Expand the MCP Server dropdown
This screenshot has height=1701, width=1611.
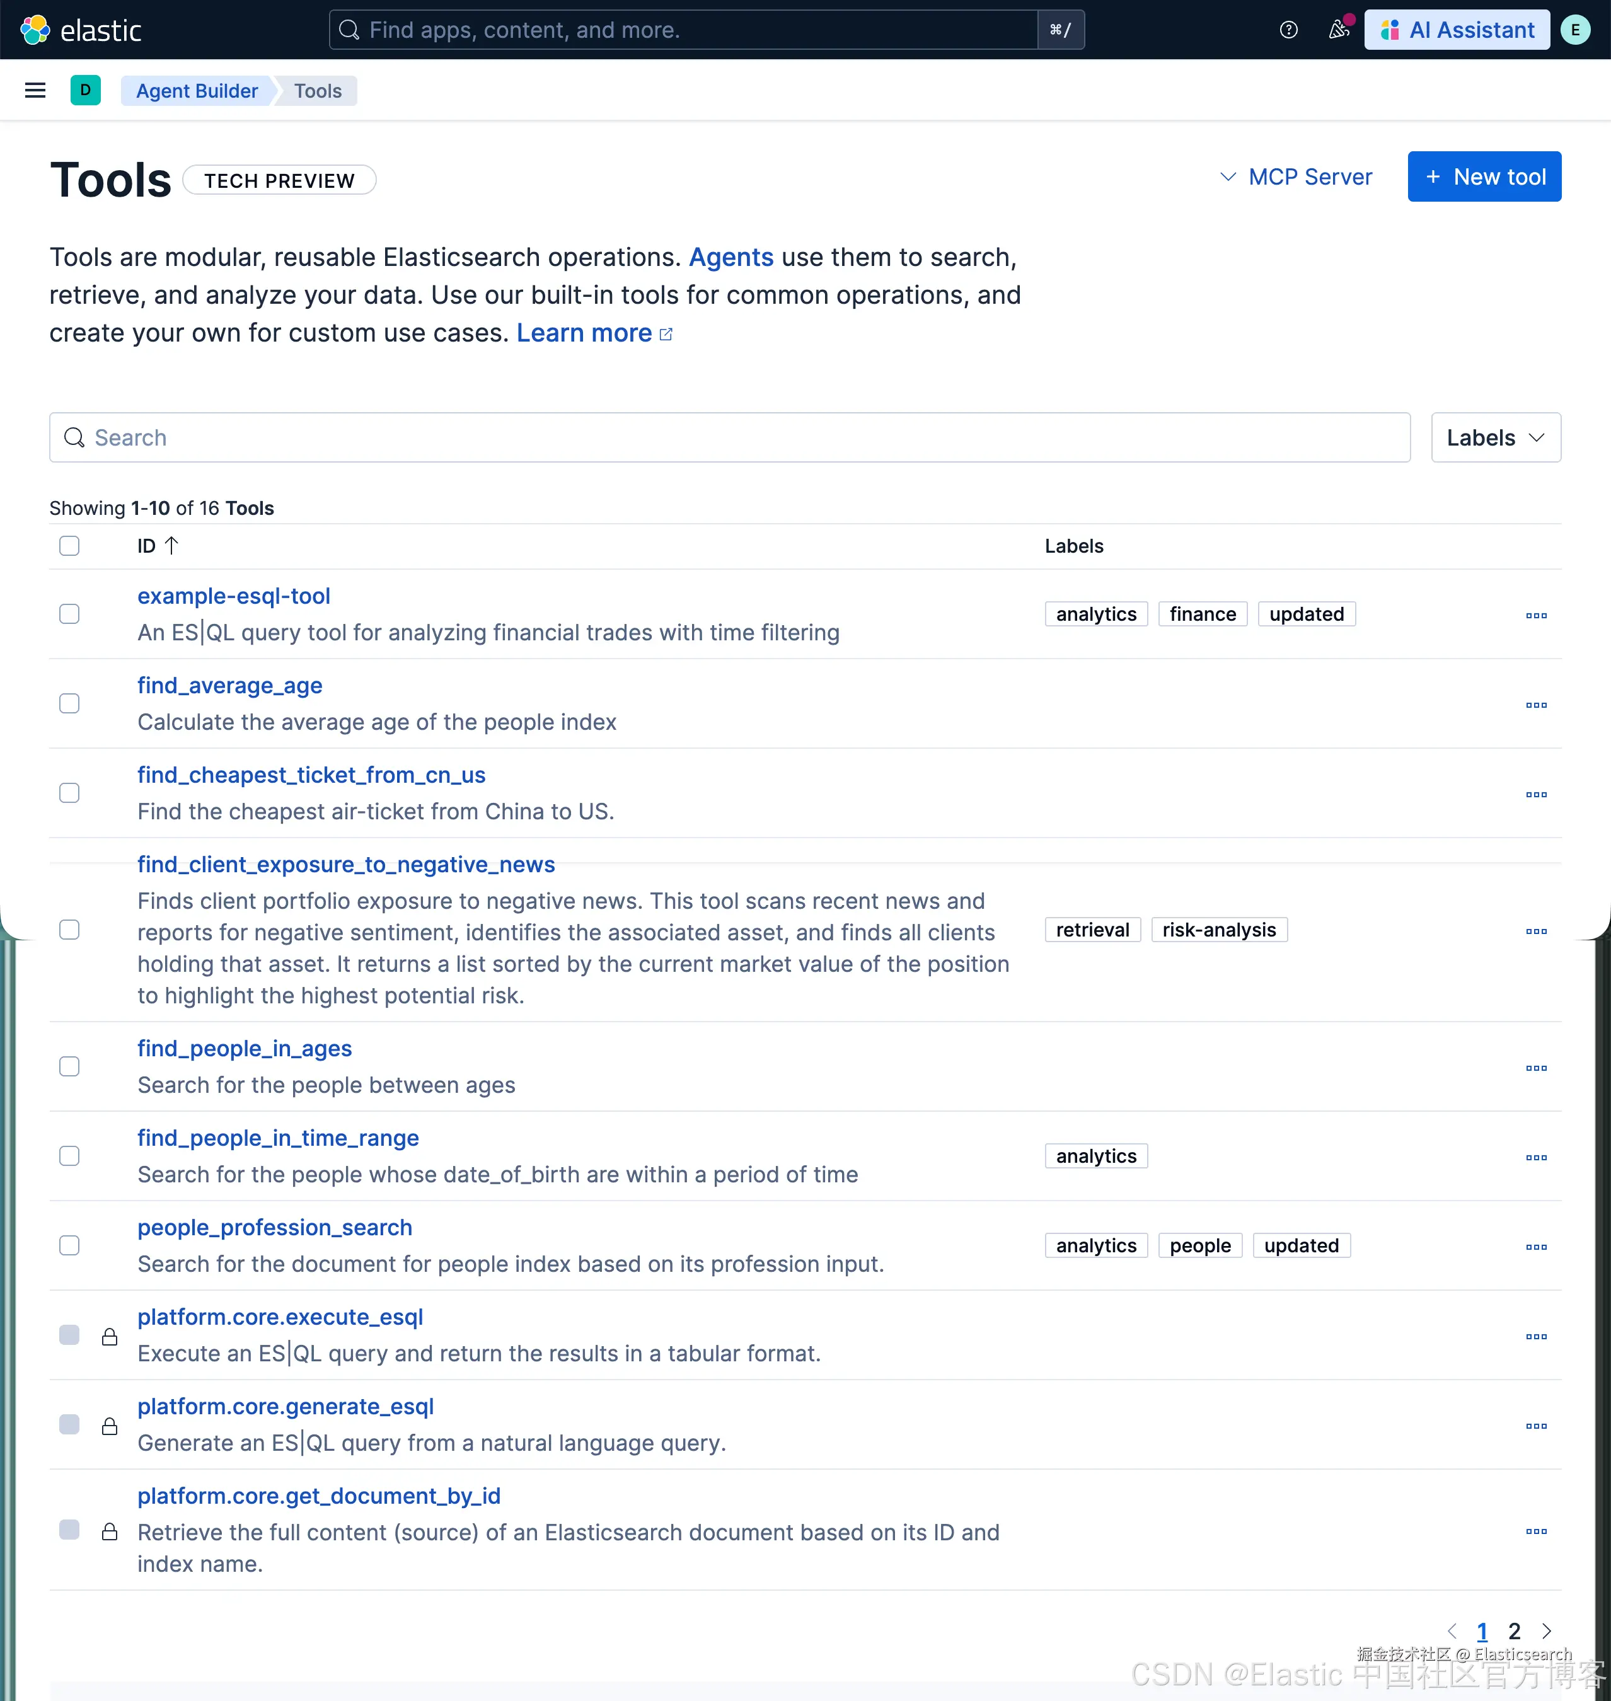tap(1296, 177)
